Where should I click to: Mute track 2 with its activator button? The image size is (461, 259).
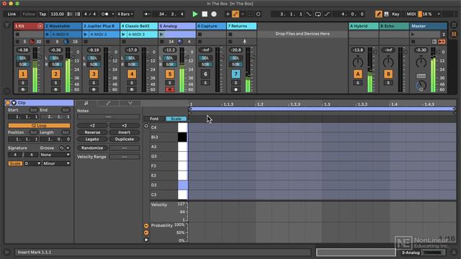[55, 74]
